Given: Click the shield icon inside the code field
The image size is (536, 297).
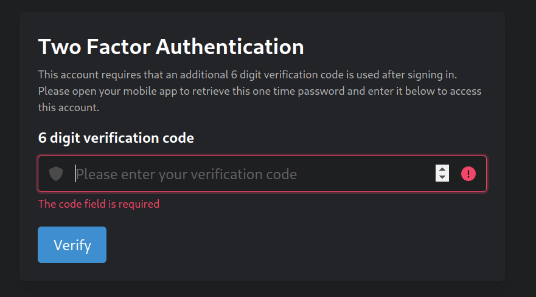Looking at the screenshot, I should 56,174.
